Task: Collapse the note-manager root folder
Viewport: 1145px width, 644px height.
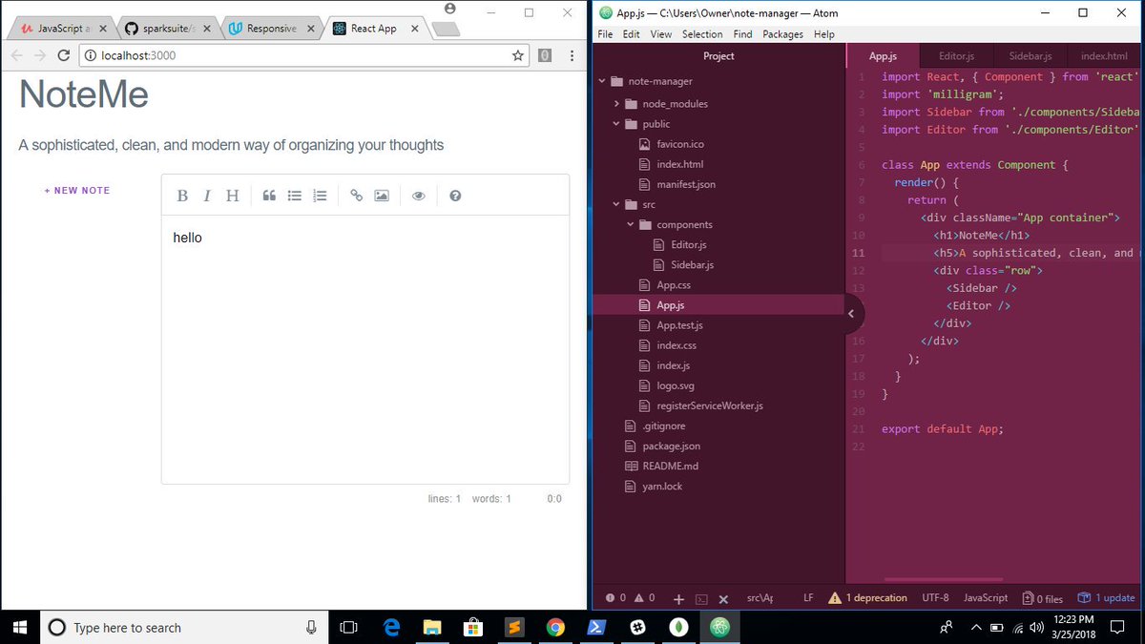Action: (x=602, y=81)
